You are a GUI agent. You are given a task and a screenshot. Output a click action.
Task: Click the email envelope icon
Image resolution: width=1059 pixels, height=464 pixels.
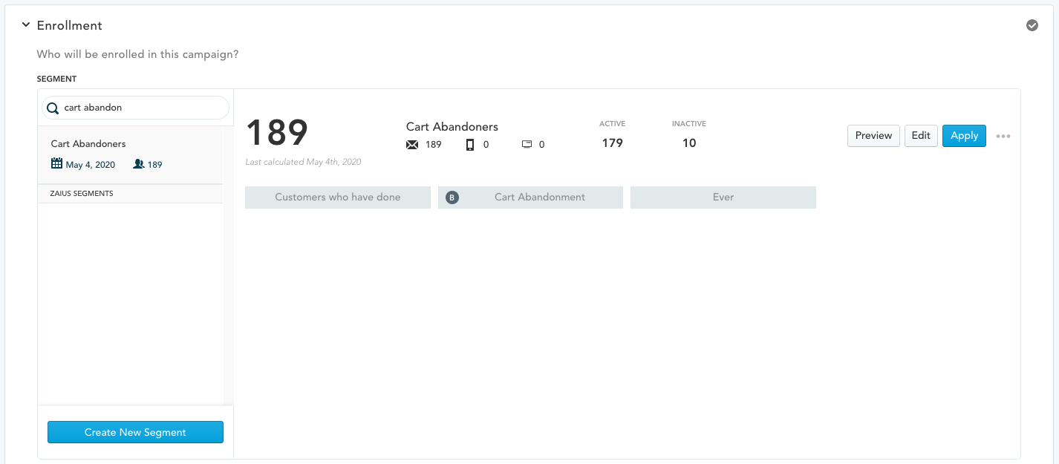pyautogui.click(x=412, y=145)
